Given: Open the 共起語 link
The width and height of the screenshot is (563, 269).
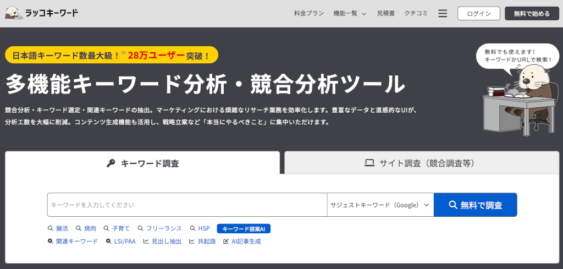Looking at the screenshot, I should click(x=207, y=241).
